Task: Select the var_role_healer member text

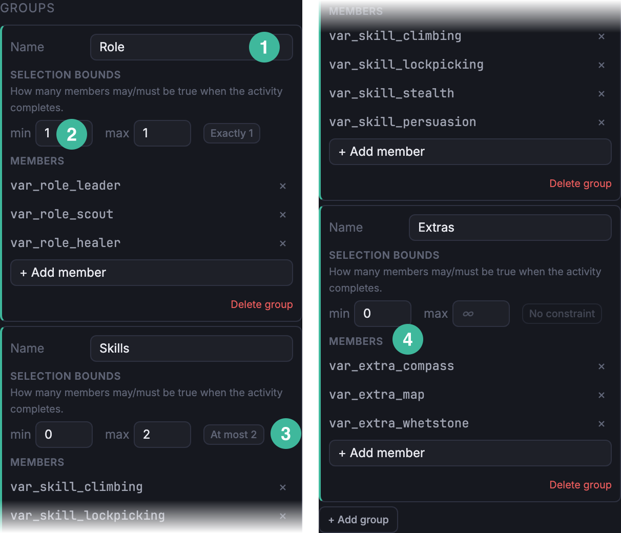Action: click(66, 243)
